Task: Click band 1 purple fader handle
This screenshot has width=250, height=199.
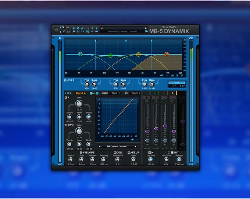Action: [147, 131]
